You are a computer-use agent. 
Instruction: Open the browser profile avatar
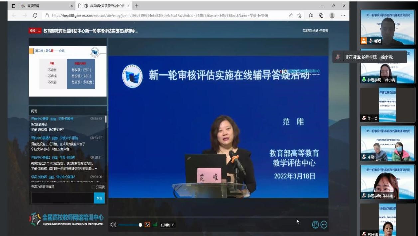[332, 15]
